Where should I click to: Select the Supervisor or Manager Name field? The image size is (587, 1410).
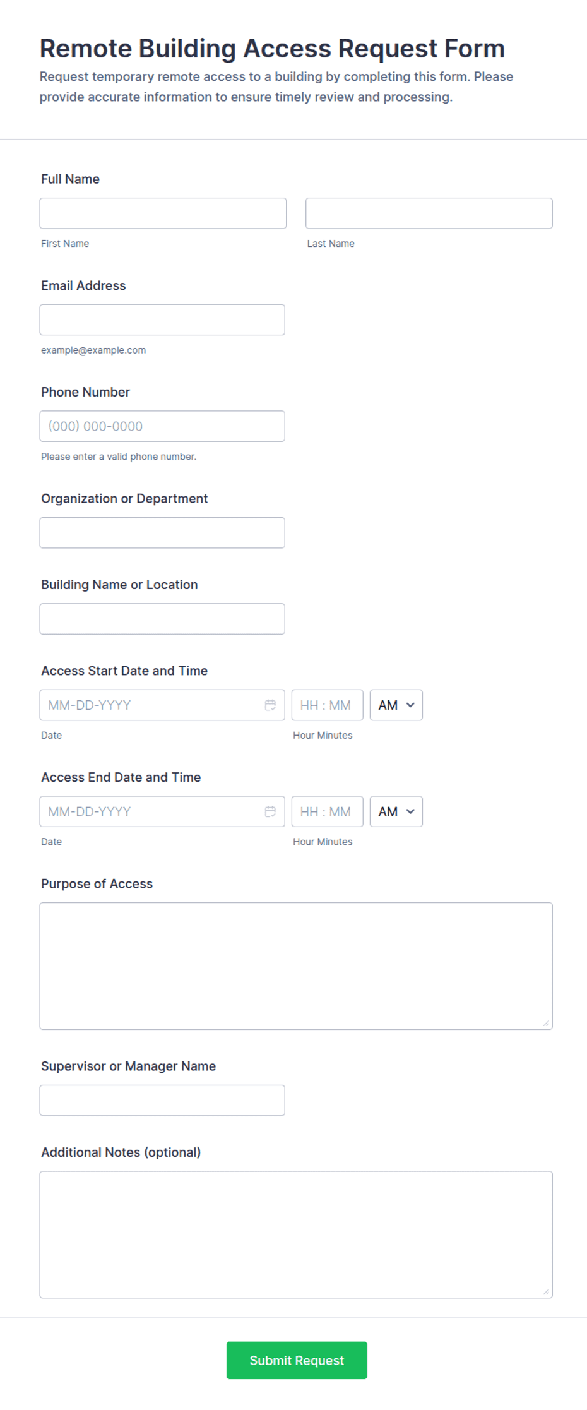(162, 1100)
